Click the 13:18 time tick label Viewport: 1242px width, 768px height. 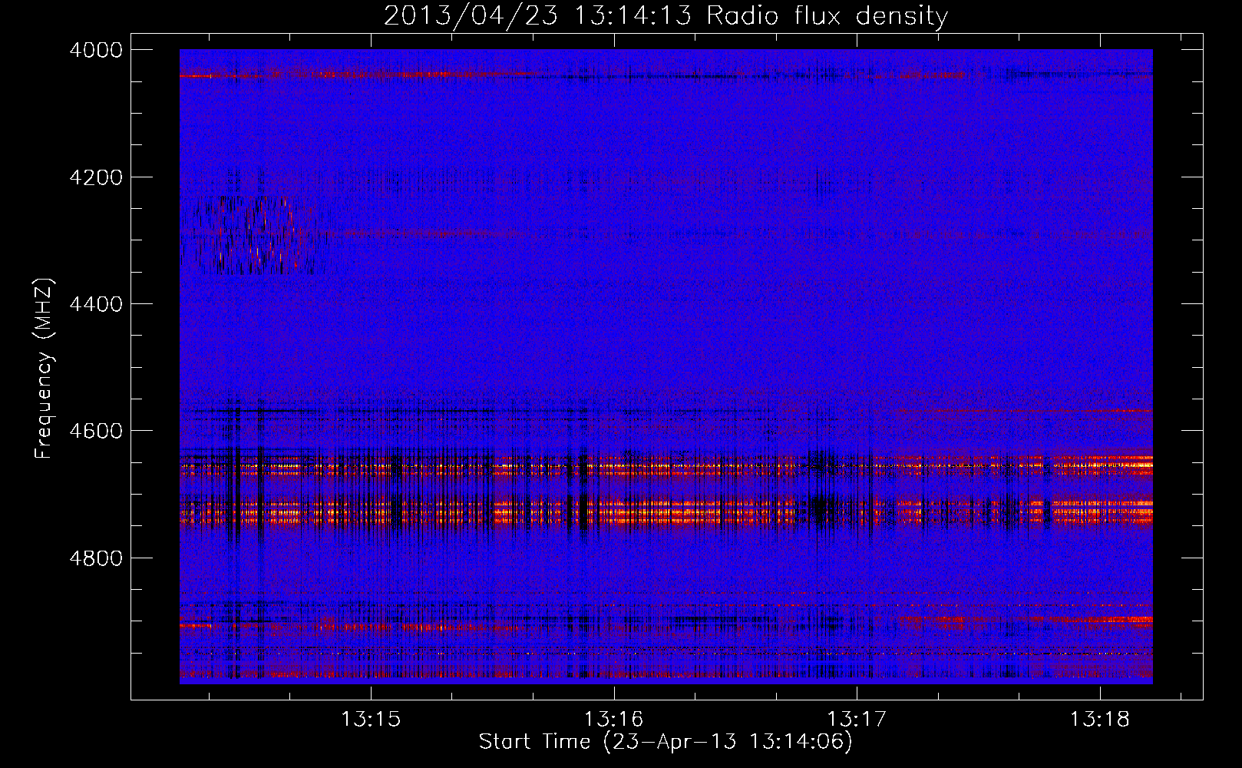tap(1099, 720)
